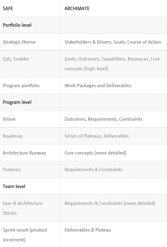Select the Roadmap cell
Screen dimensions: 167x247
[30, 136]
